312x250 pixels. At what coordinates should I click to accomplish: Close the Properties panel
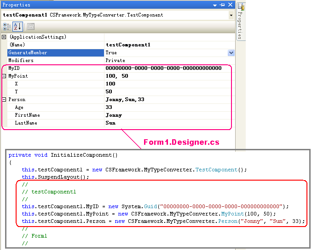pyautogui.click(x=231, y=5)
